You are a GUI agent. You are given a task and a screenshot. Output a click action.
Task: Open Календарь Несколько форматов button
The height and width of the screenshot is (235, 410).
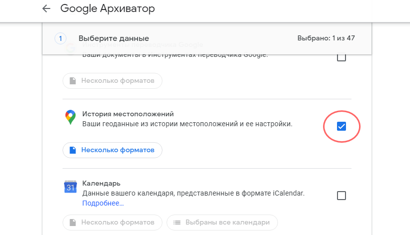tap(112, 222)
